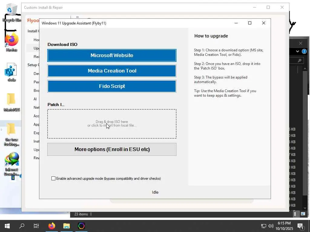Screen dimensions: 310x232
Task: Maximize the Custom: Install & Repair window
Action: 268,7
